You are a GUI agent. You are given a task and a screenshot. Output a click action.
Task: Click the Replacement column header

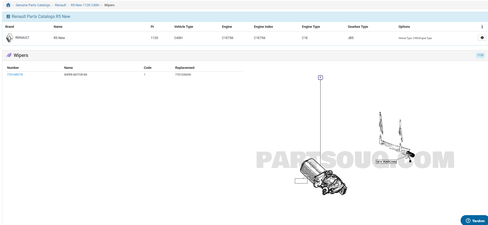point(185,68)
